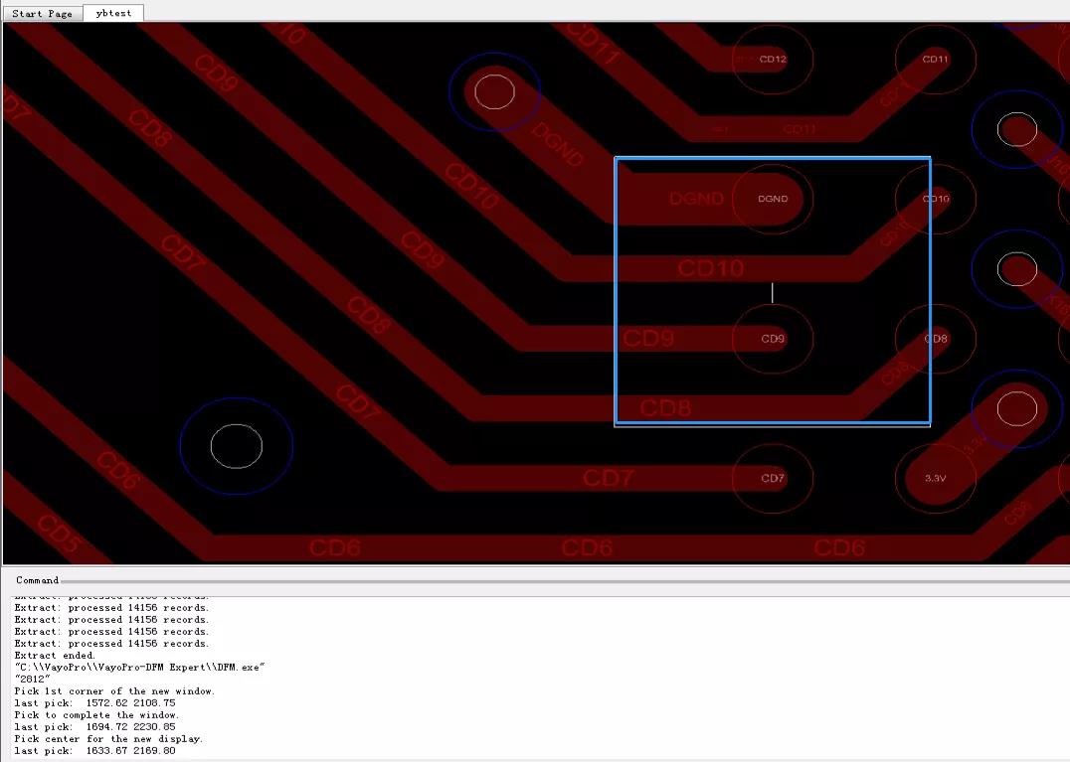The image size is (1070, 762).
Task: Select the CD12 pad
Action: 773,60
